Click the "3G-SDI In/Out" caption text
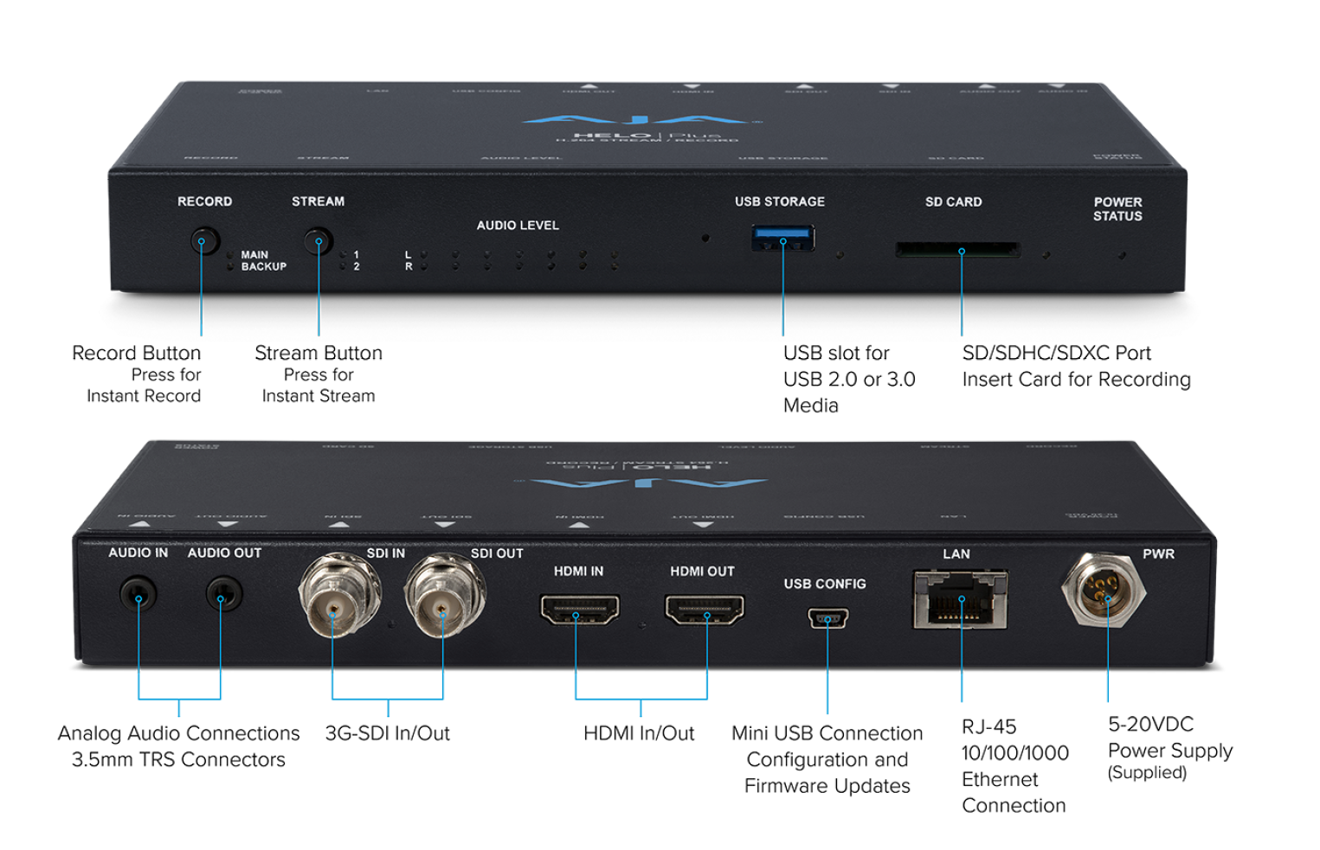The width and height of the screenshot is (1320, 850). tap(387, 734)
